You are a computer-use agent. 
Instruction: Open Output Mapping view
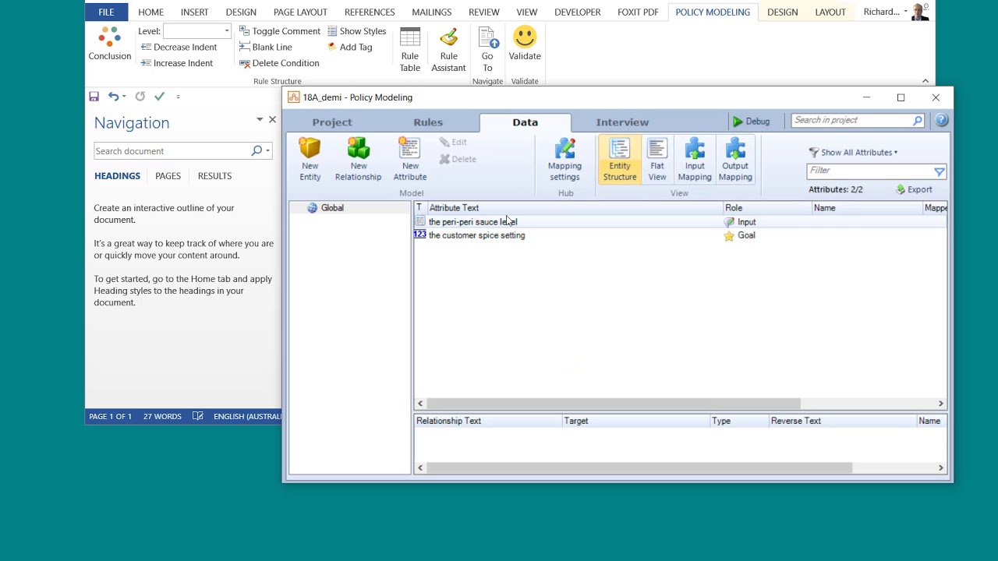coord(735,160)
